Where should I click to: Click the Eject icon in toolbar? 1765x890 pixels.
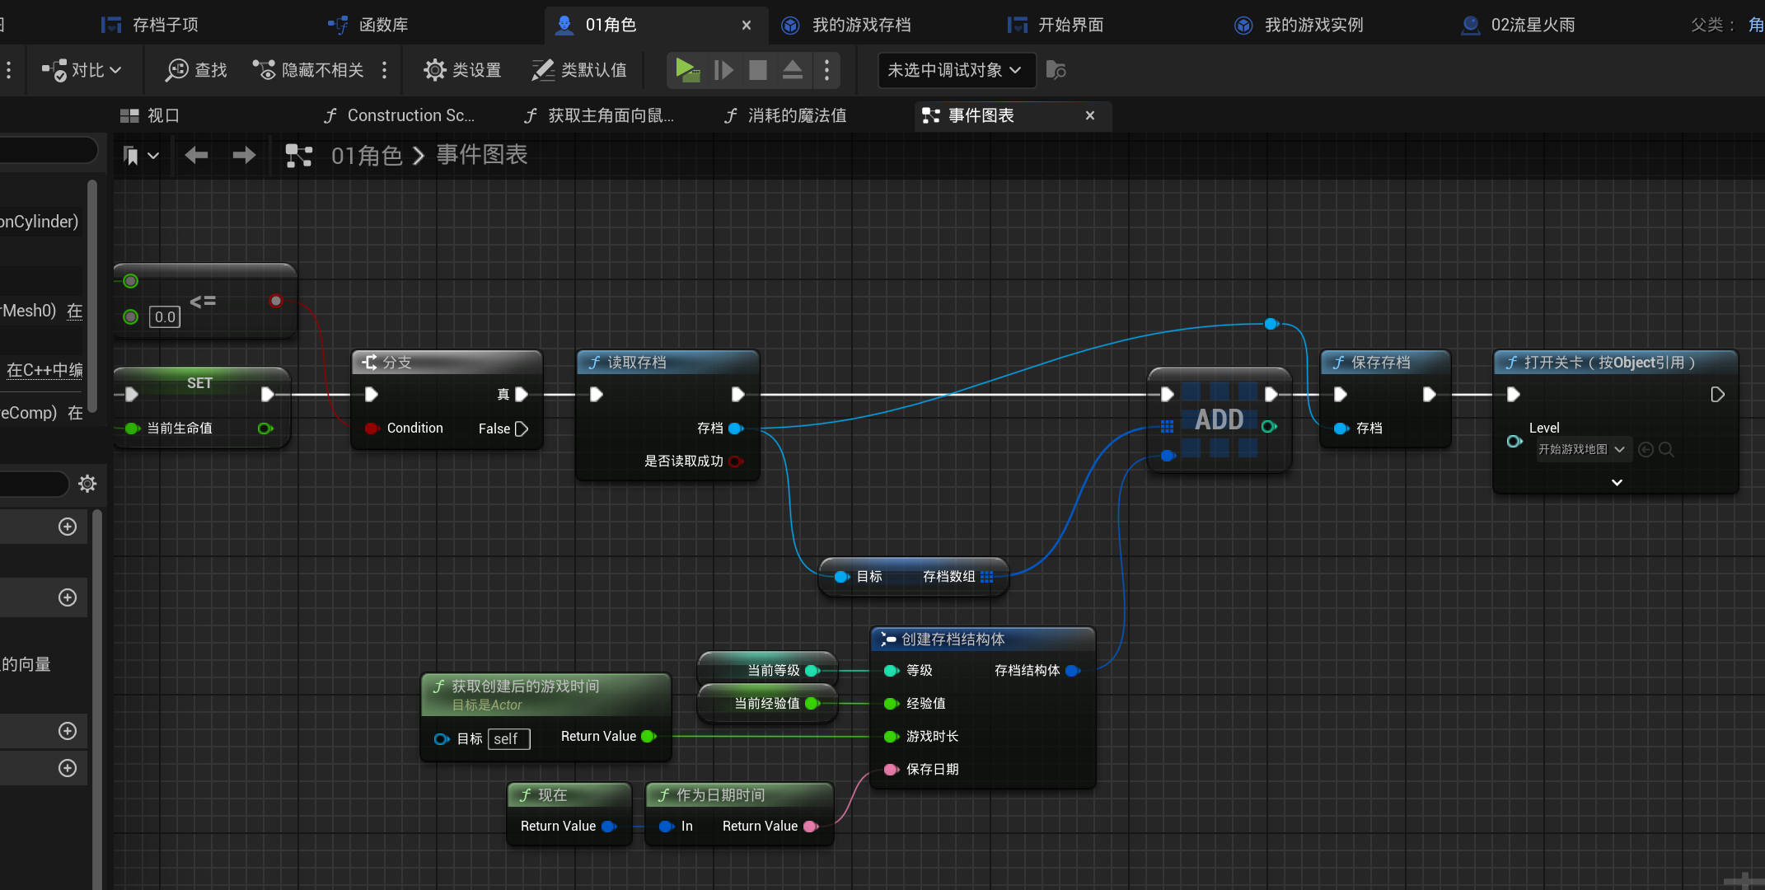[792, 70]
